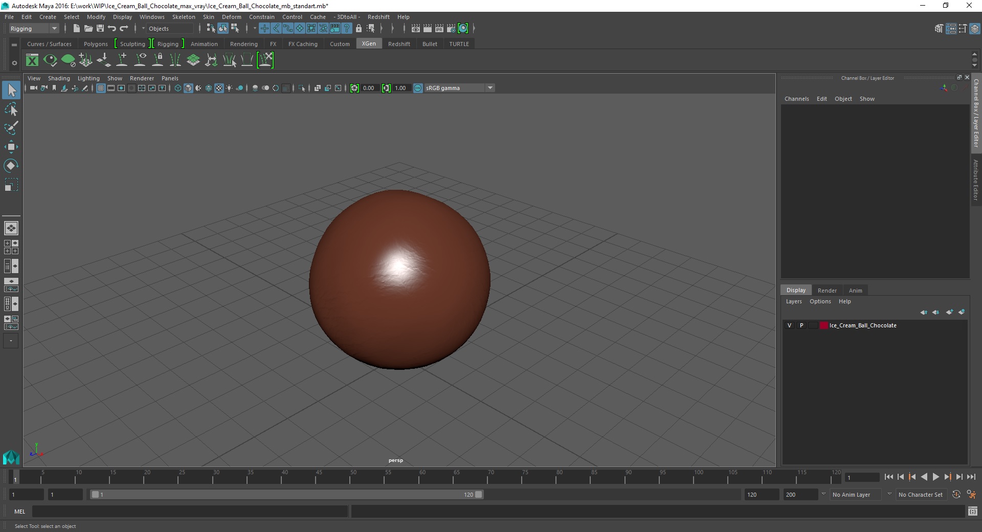Click the MEL command input field
Viewport: 982px width, 532px height.
click(x=190, y=512)
